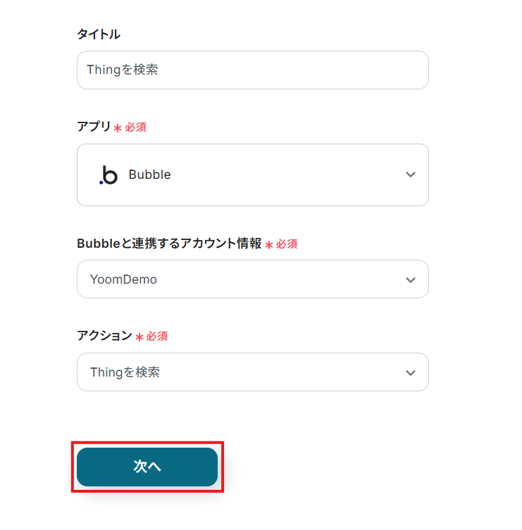Expand the chevron in the アクション field

[411, 373]
